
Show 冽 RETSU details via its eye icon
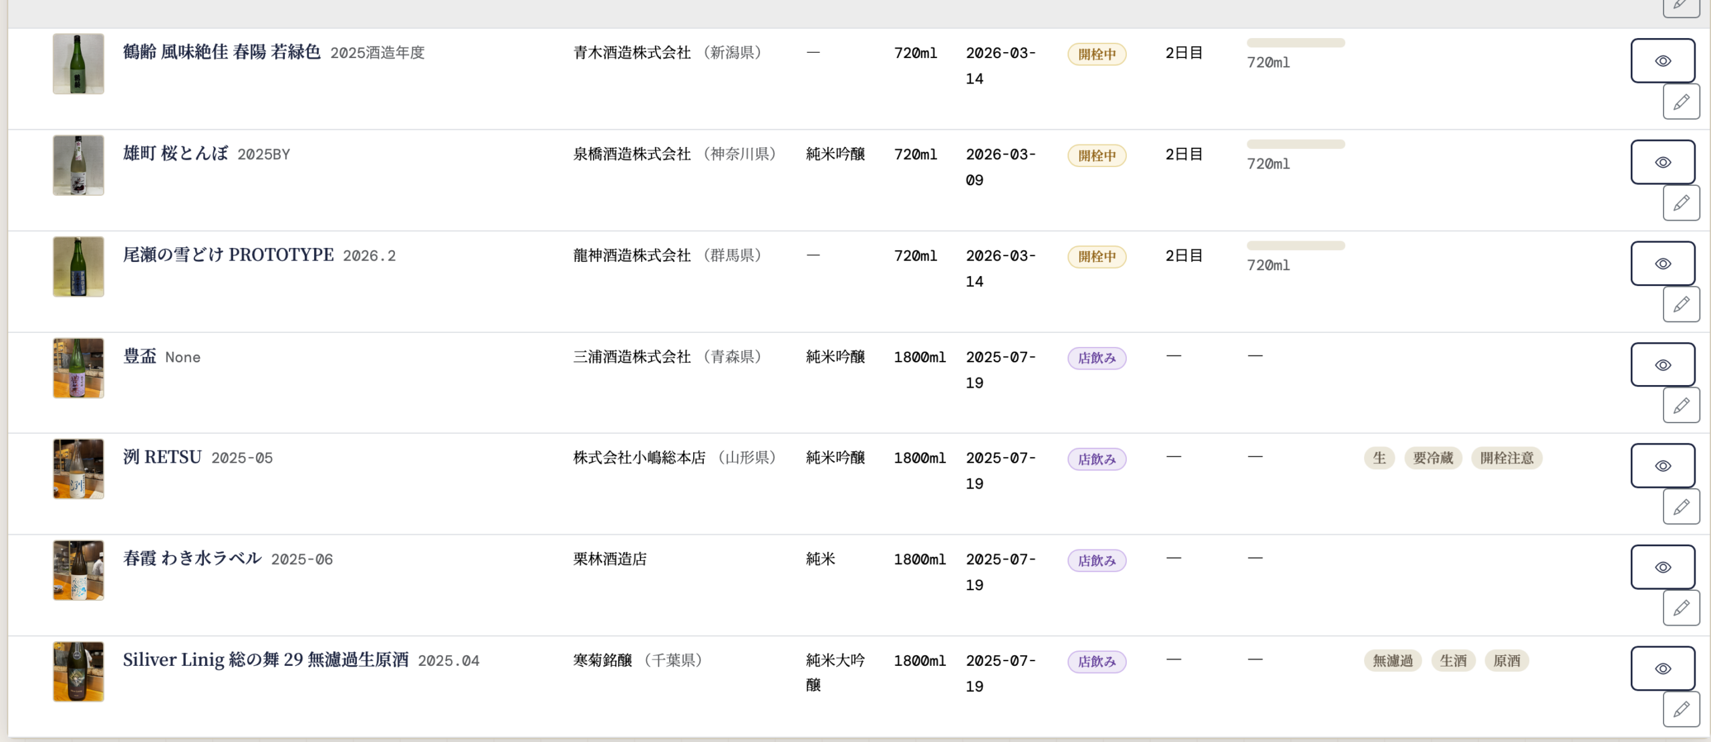(x=1662, y=466)
